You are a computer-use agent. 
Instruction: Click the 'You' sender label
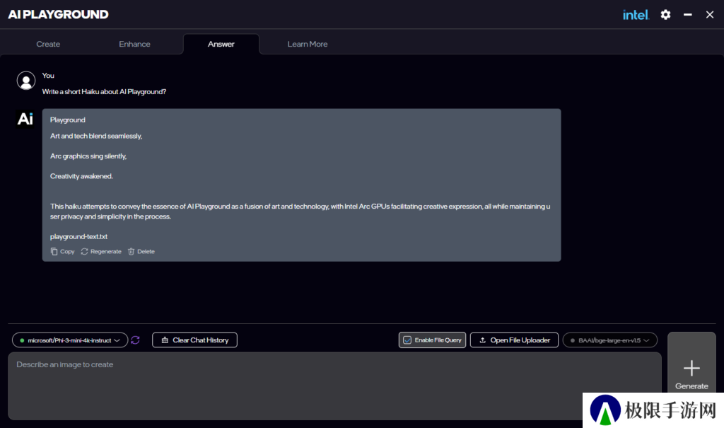pyautogui.click(x=48, y=75)
